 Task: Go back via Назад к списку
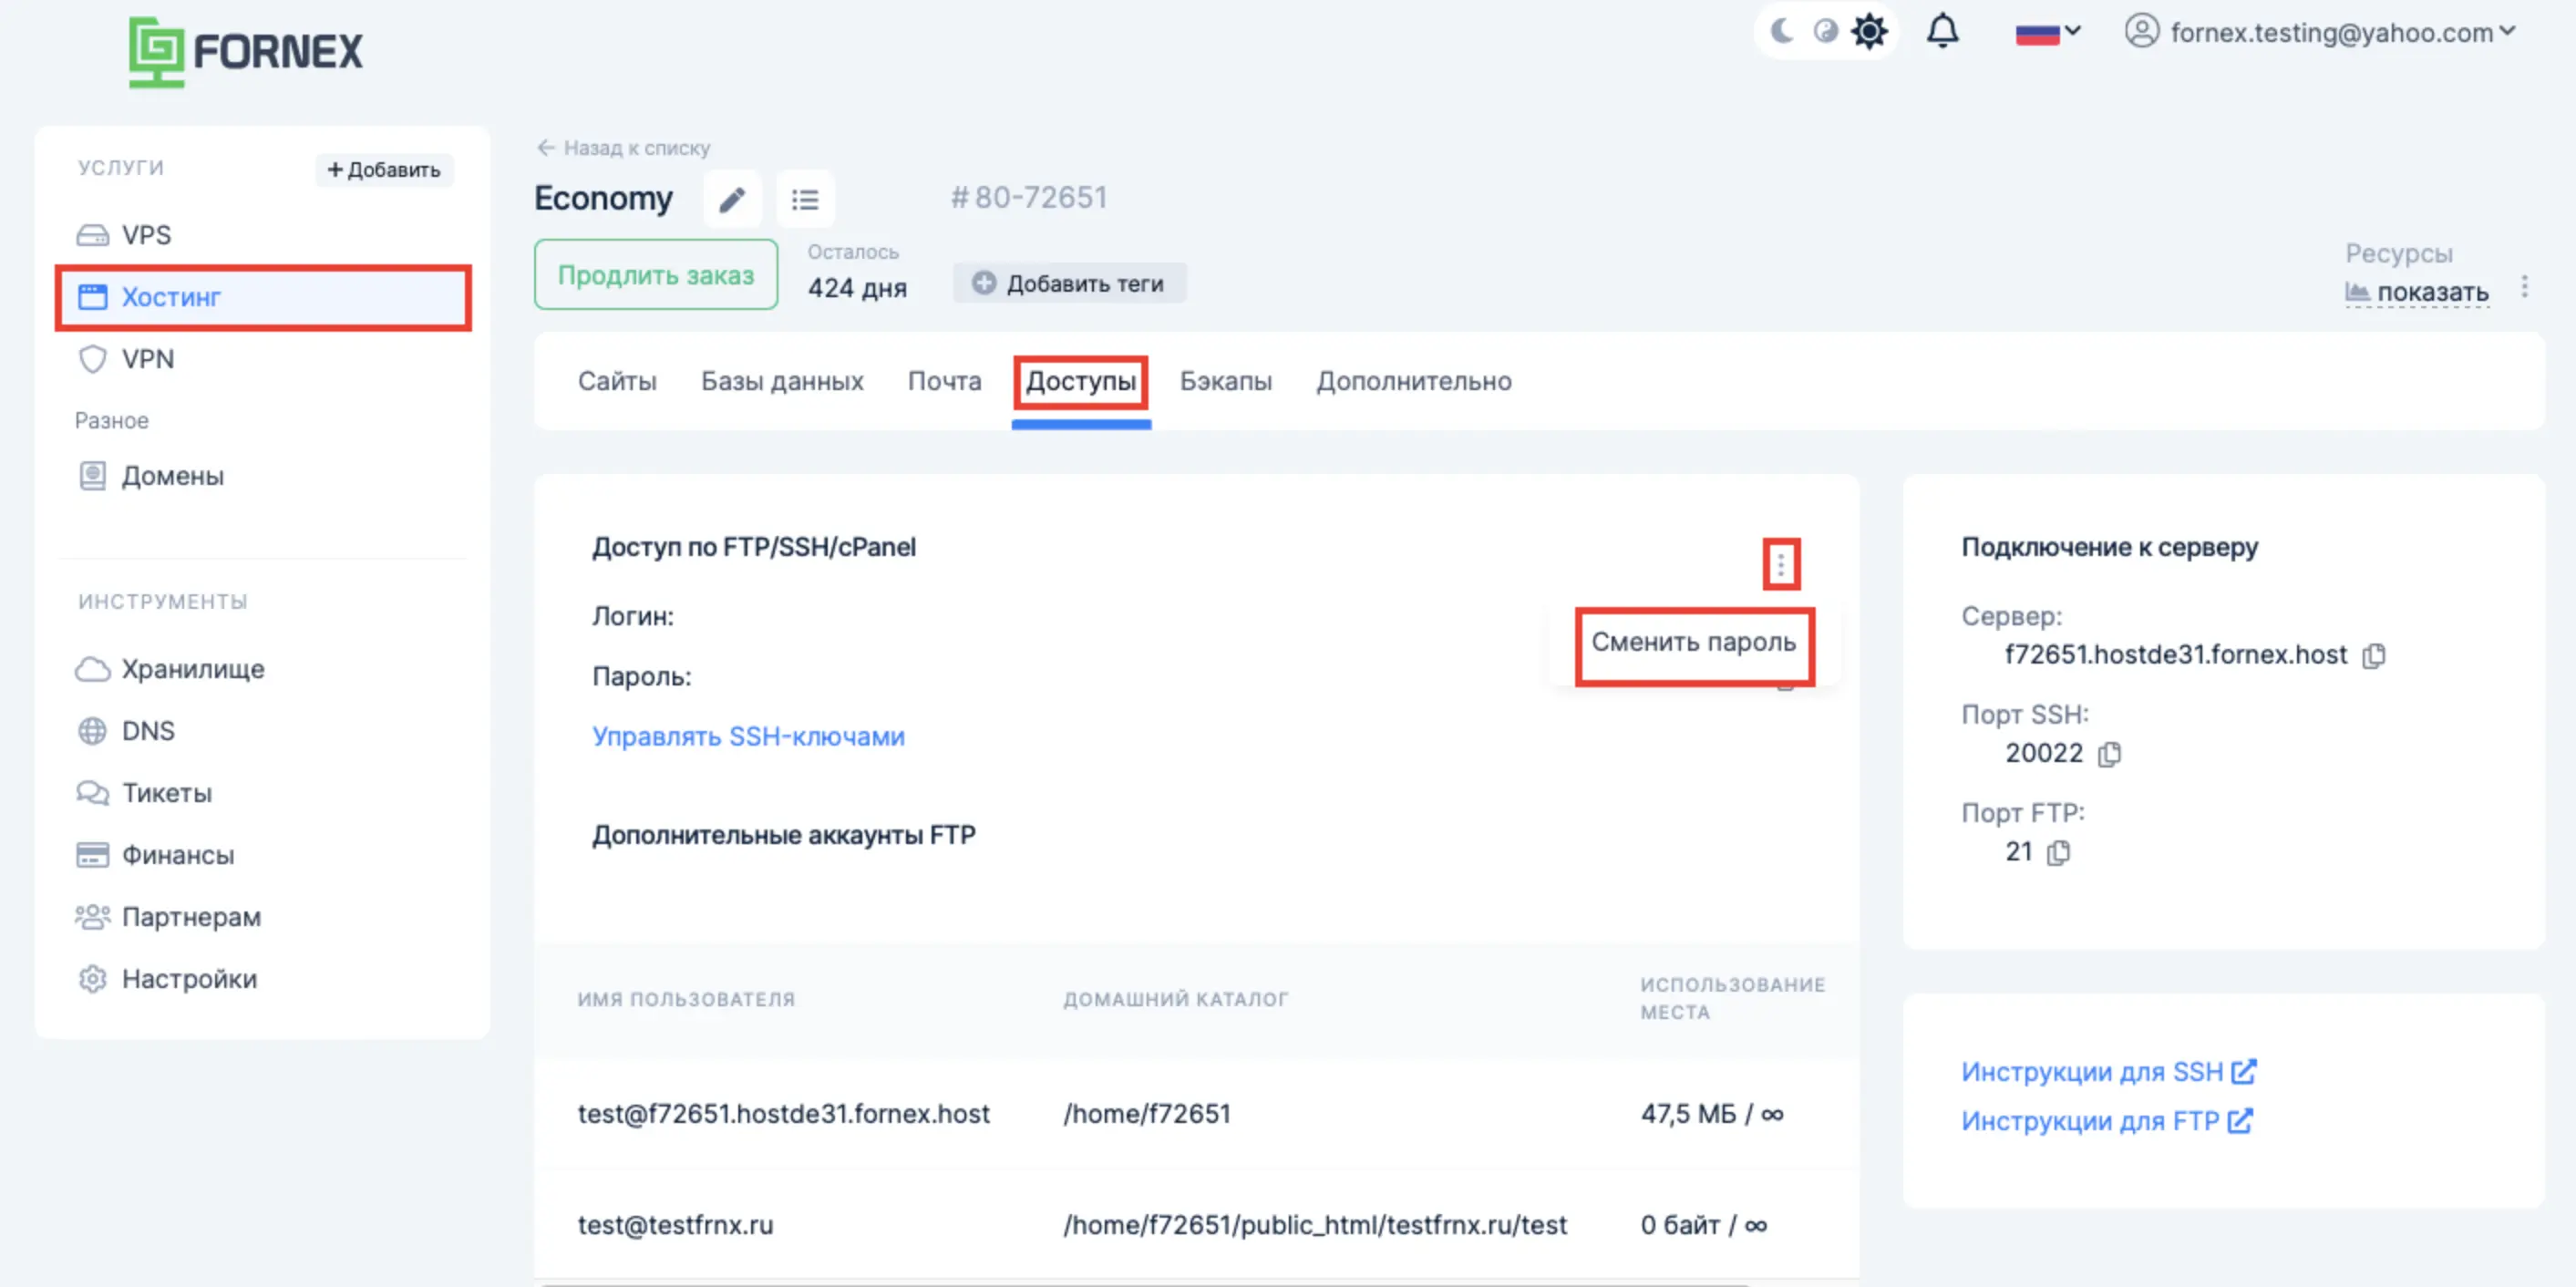pyautogui.click(x=623, y=148)
